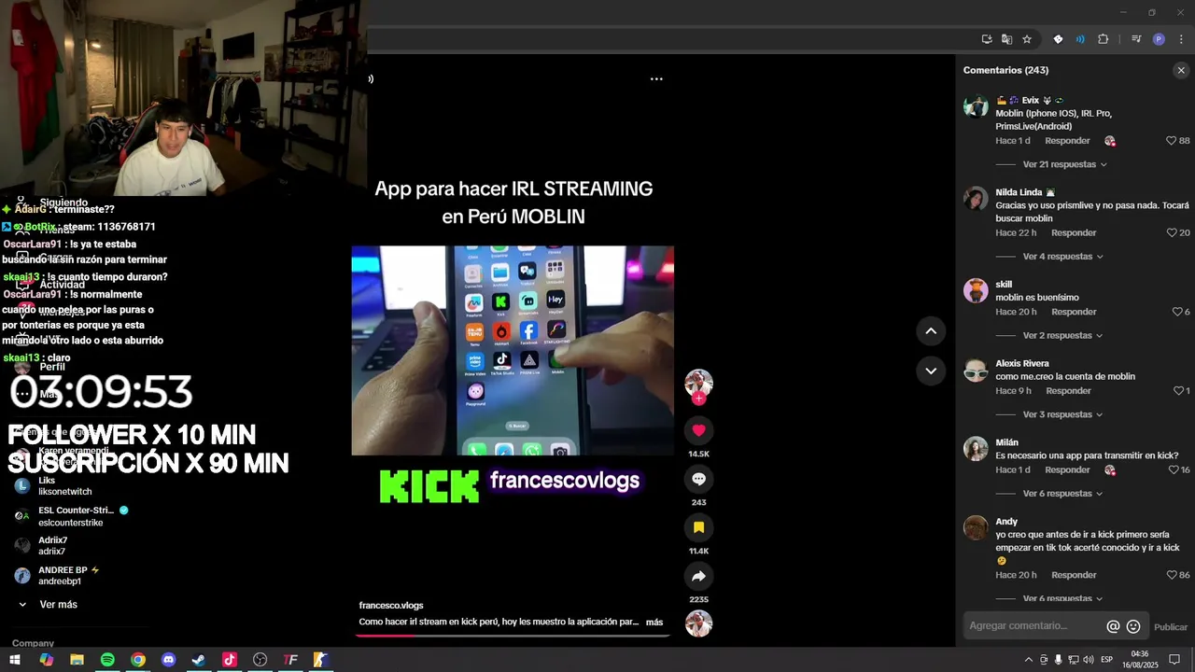Viewport: 1195px width, 672px height.
Task: Open the emoji picker in comment box
Action: 1133,626
